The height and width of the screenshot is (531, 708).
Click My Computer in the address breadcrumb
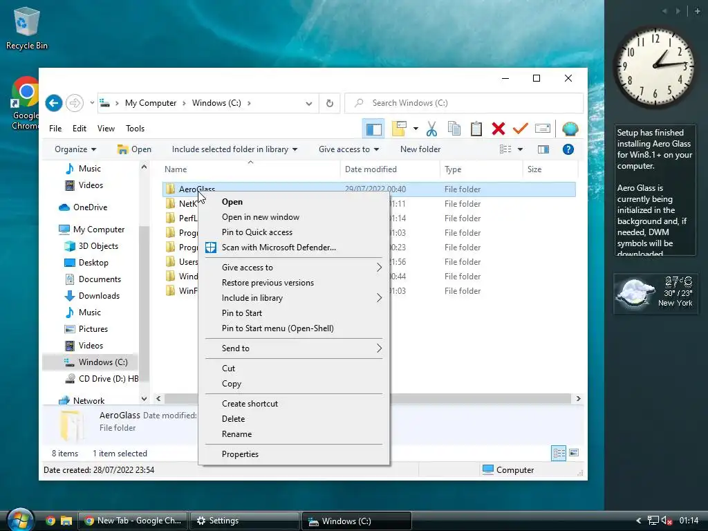(151, 103)
